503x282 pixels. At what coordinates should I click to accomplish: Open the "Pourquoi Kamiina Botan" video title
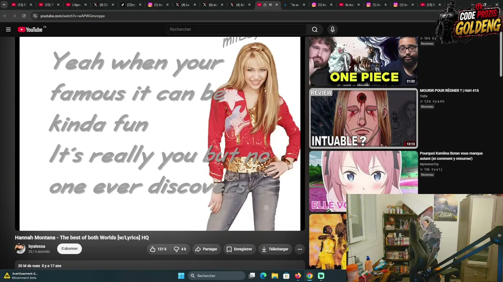coord(451,156)
